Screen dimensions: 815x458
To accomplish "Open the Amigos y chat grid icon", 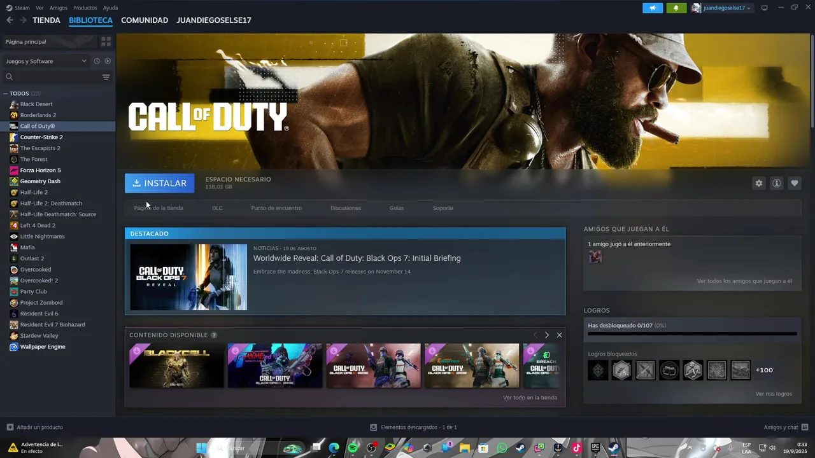I will (805, 427).
